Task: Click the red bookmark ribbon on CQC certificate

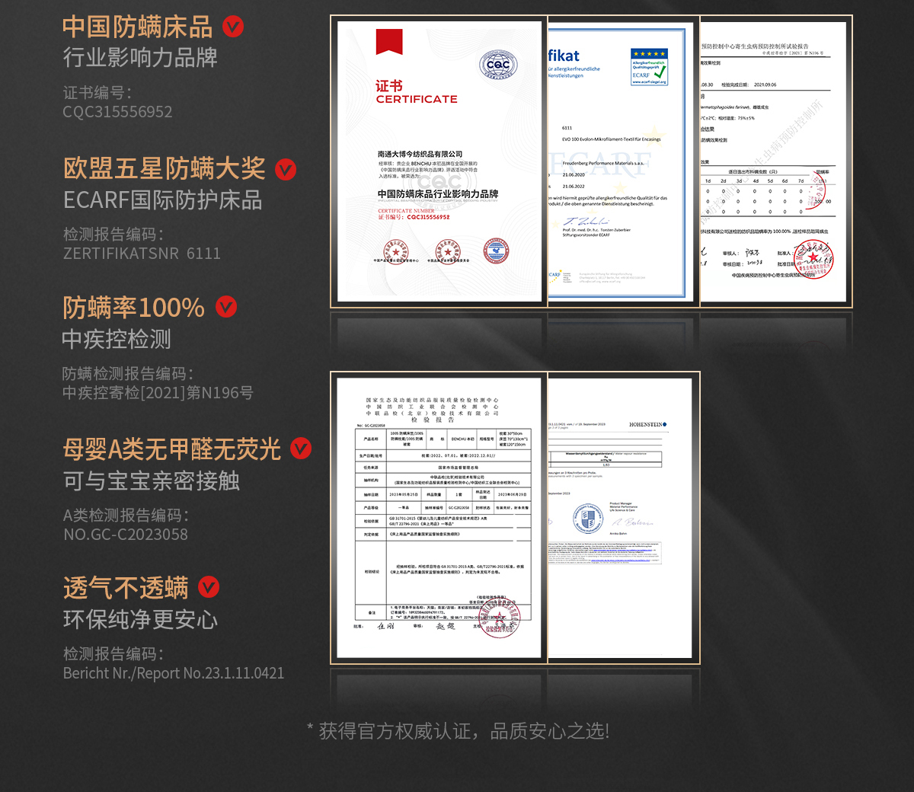Action: pos(389,42)
